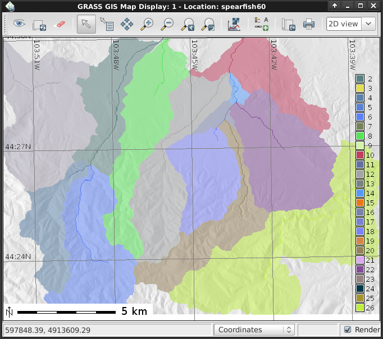The height and width of the screenshot is (339, 383).
Task: Click the Print display icon
Action: click(x=308, y=24)
